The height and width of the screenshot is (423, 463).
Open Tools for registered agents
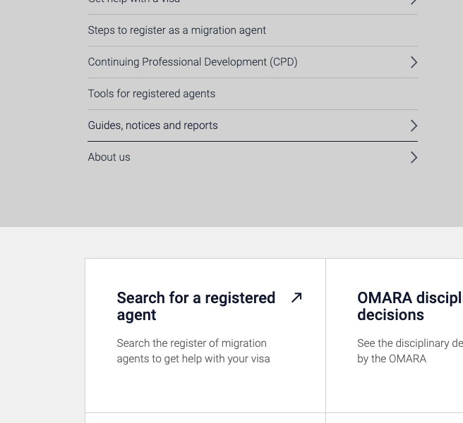[x=151, y=94]
